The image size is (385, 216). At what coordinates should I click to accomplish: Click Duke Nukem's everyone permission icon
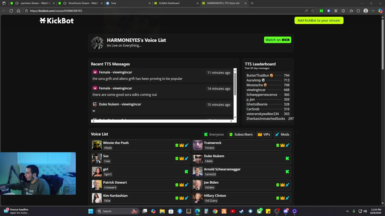(x=287, y=158)
